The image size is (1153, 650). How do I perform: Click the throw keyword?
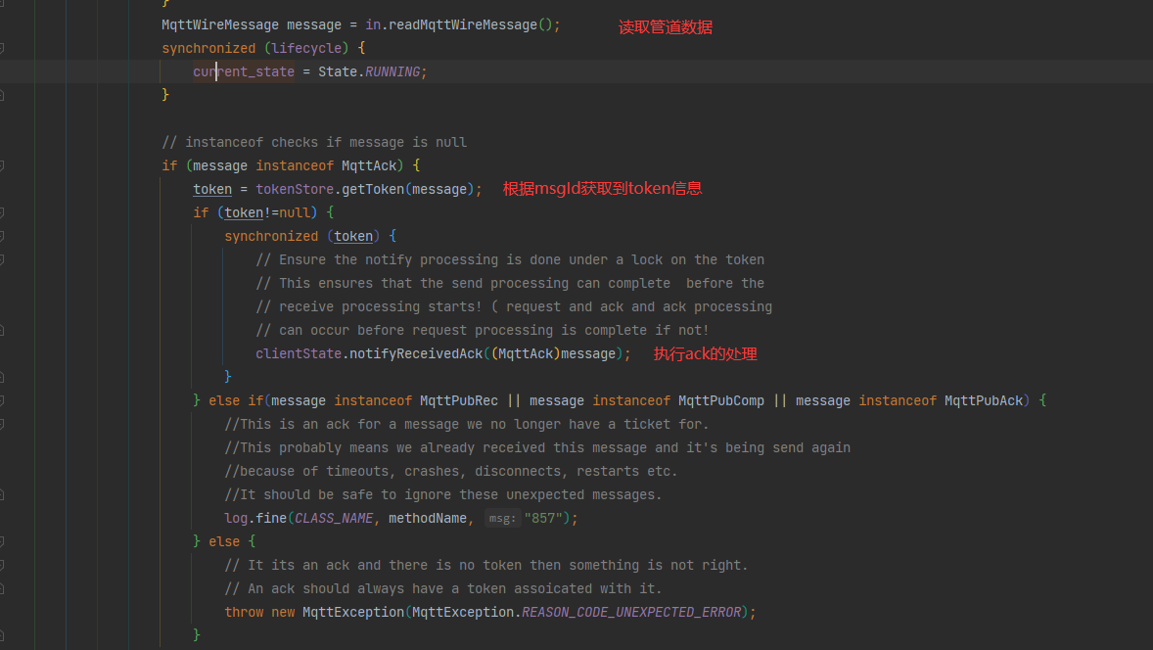[x=244, y=613]
